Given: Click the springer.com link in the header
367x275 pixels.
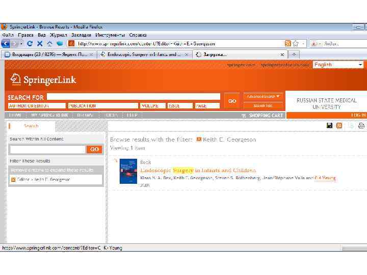Looking at the screenshot, I should click(241, 65).
